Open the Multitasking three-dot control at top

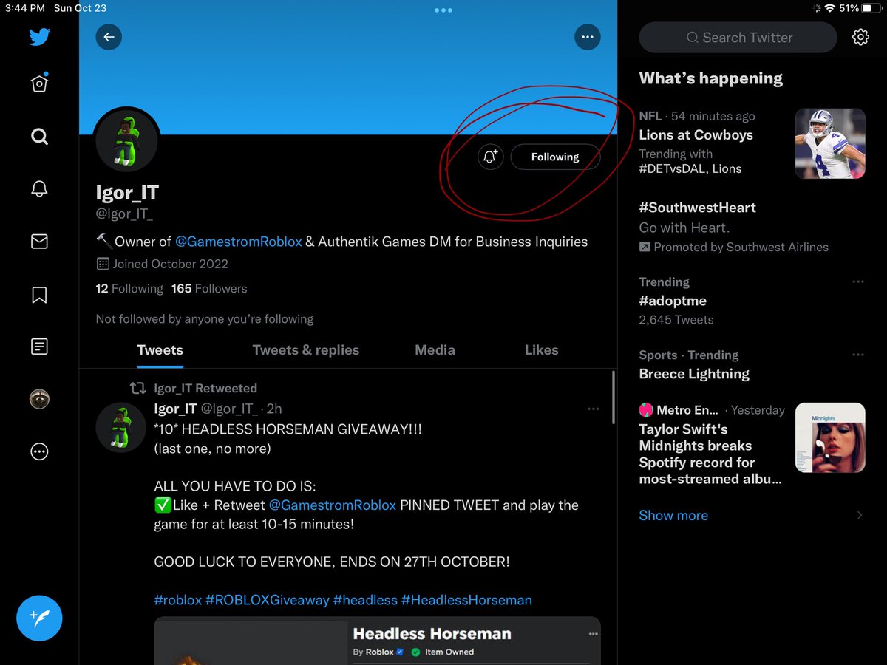[x=443, y=10]
